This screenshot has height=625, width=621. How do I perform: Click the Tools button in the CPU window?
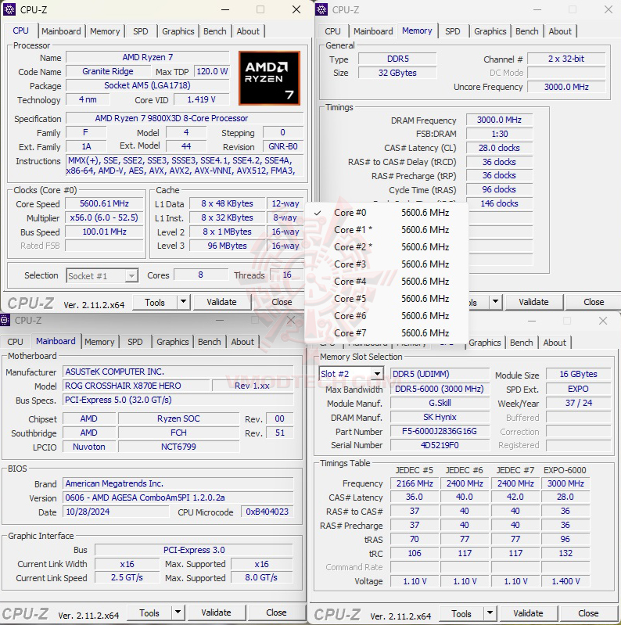(155, 302)
